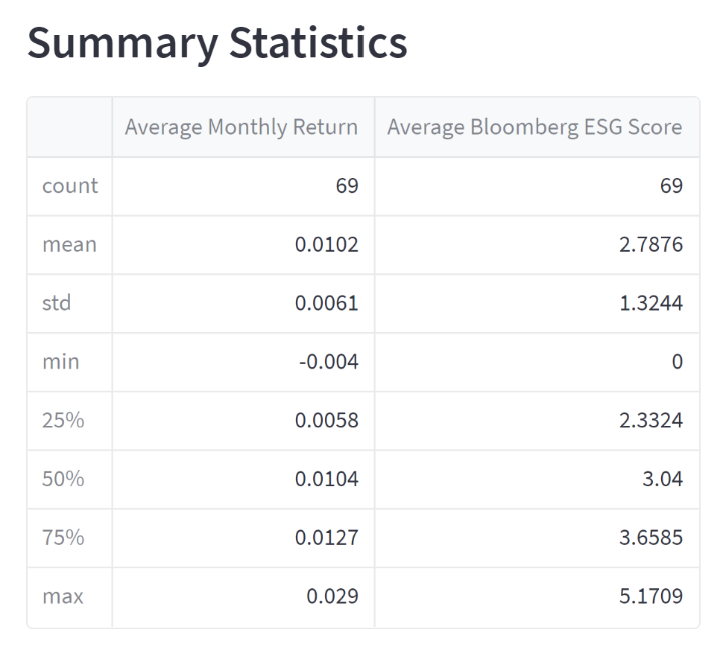Click the Average Monthly Return column header

tap(241, 127)
